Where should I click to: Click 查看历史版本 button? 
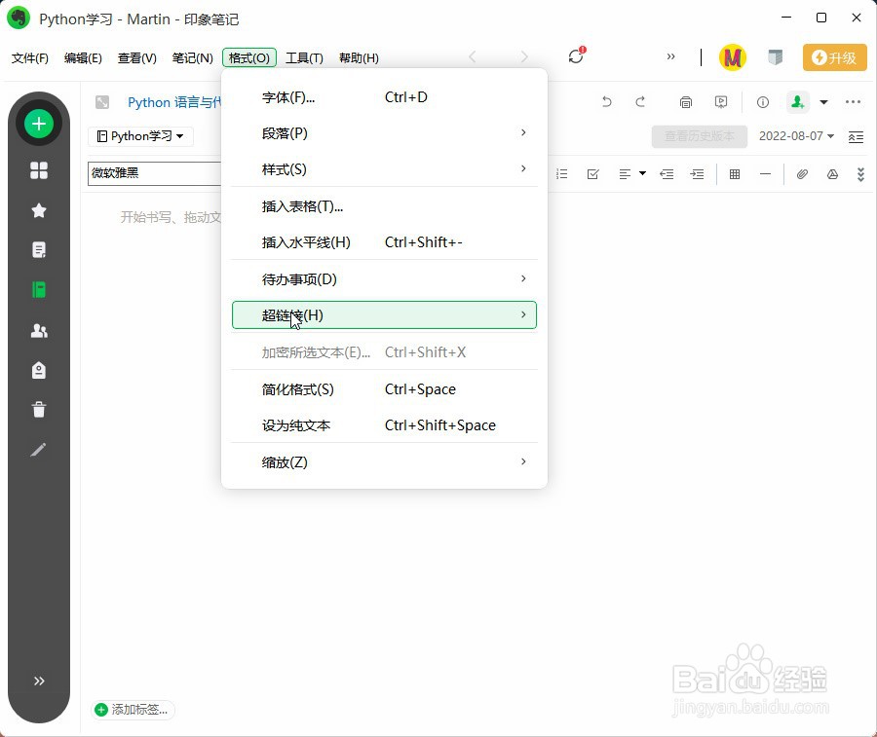point(699,136)
